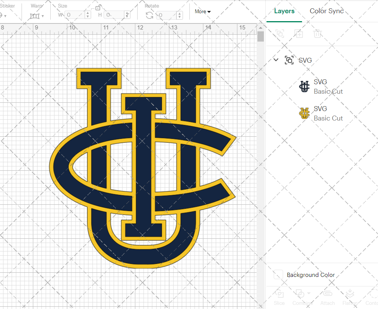This screenshot has height=309, width=378.
Task: Collapse the SVG layer group
Action: pyautogui.click(x=276, y=60)
